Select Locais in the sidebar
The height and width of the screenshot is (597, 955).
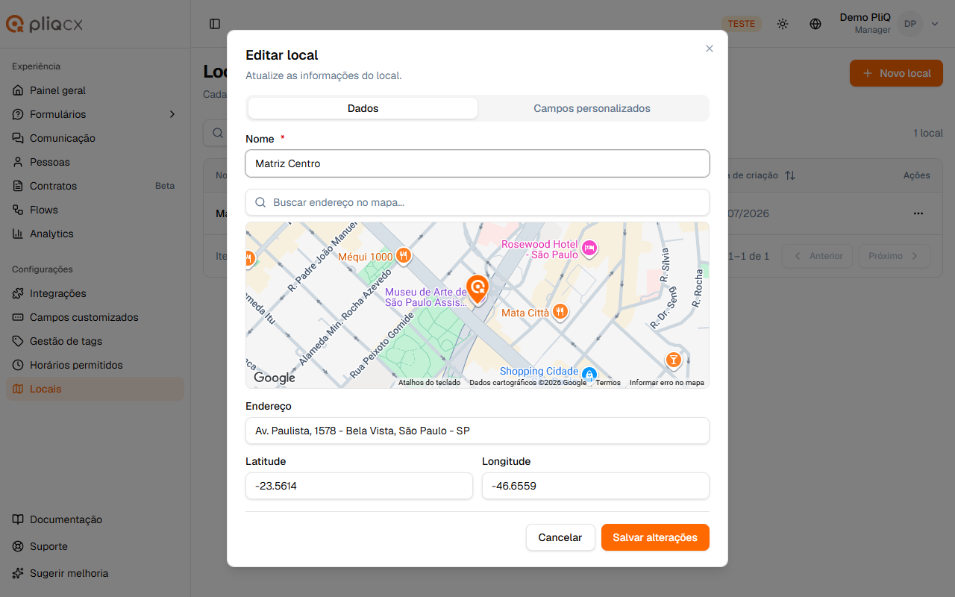click(x=95, y=389)
